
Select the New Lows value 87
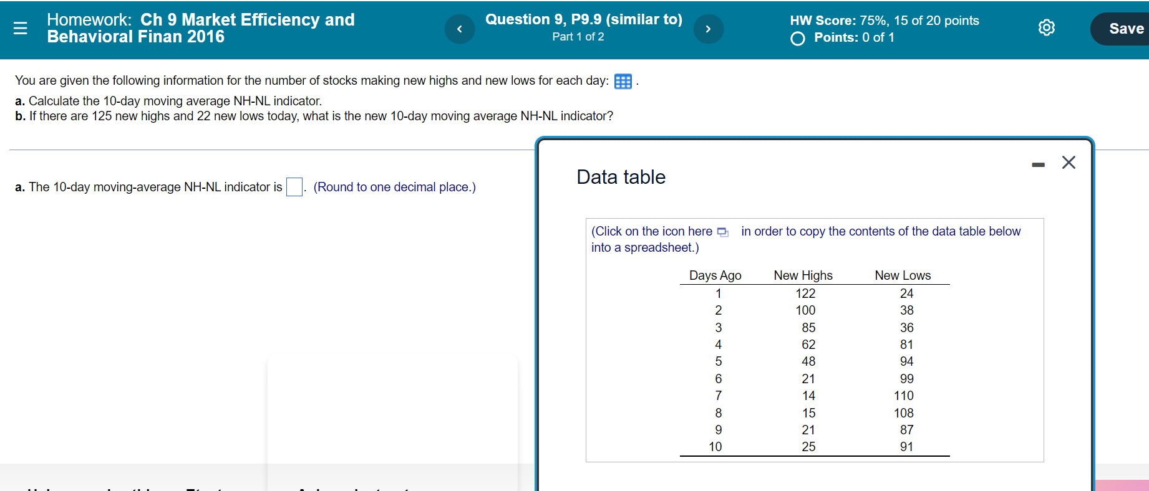906,430
